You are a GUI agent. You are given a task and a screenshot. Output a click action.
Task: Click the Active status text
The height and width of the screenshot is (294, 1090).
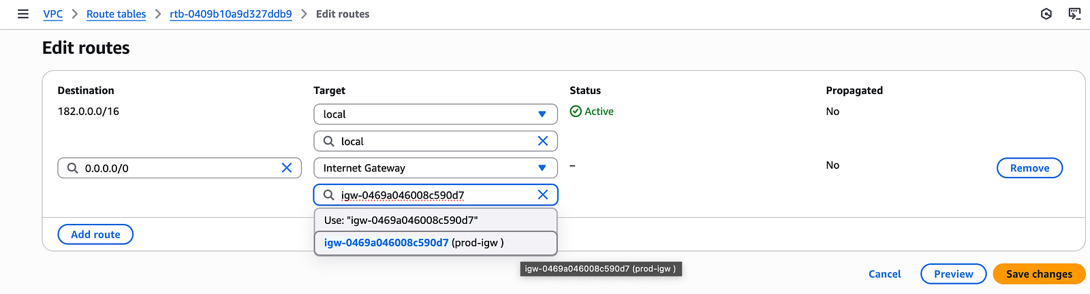(x=599, y=111)
